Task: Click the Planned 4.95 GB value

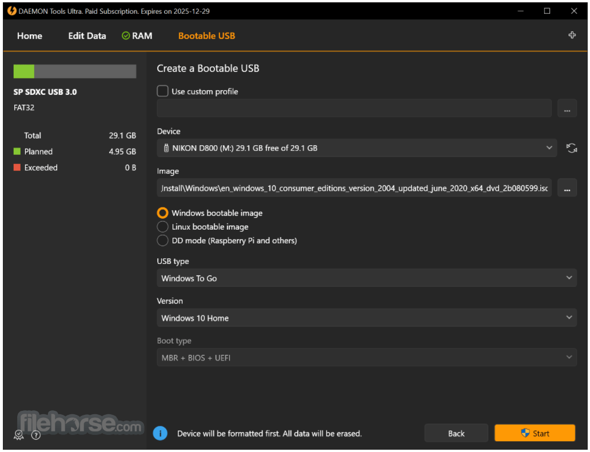Action: click(122, 151)
